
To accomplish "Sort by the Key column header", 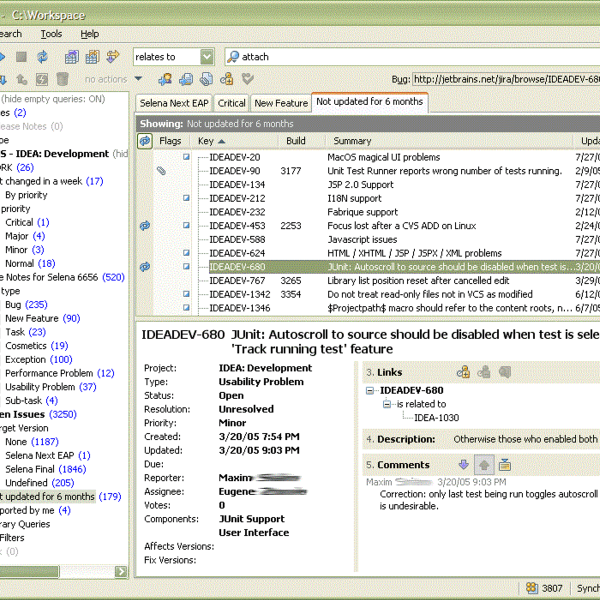I will tap(211, 141).
